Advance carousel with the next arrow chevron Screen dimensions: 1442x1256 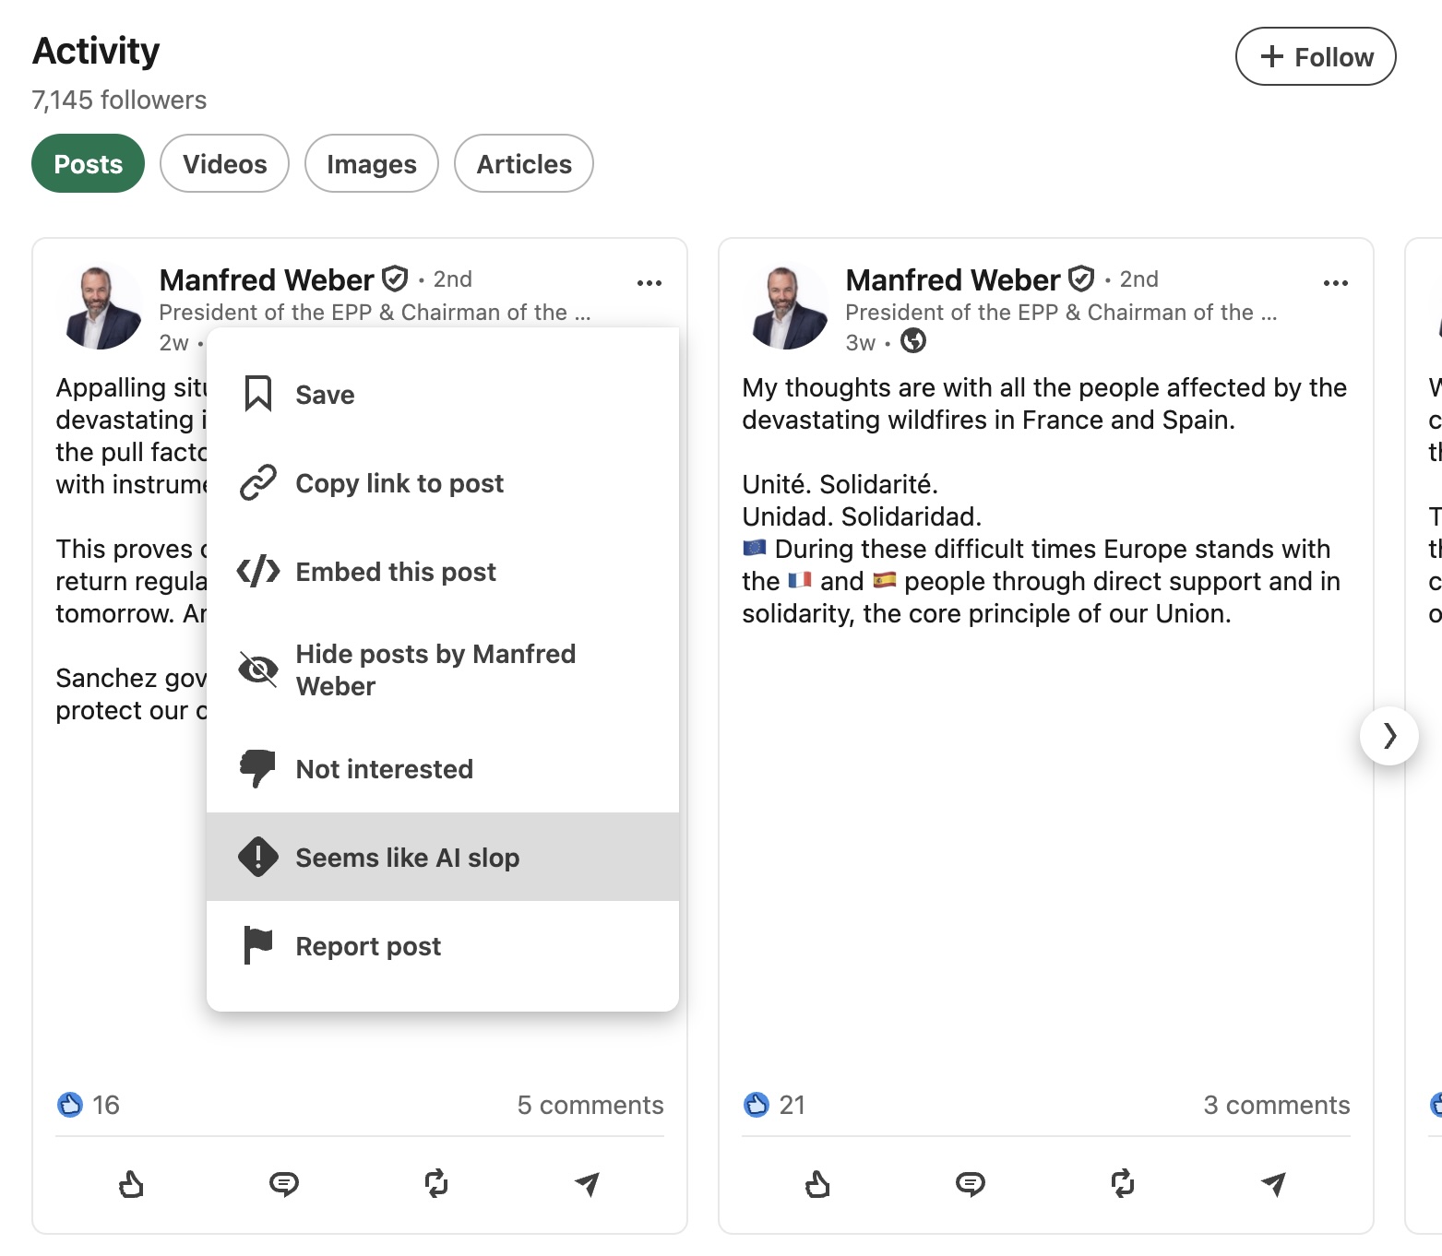(1388, 736)
